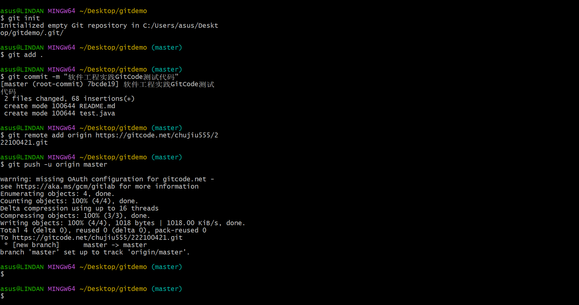Viewport: 579px width, 305px height.
Task: Click the 'Enumerating objects: 4, done.' line
Action: coord(57,194)
